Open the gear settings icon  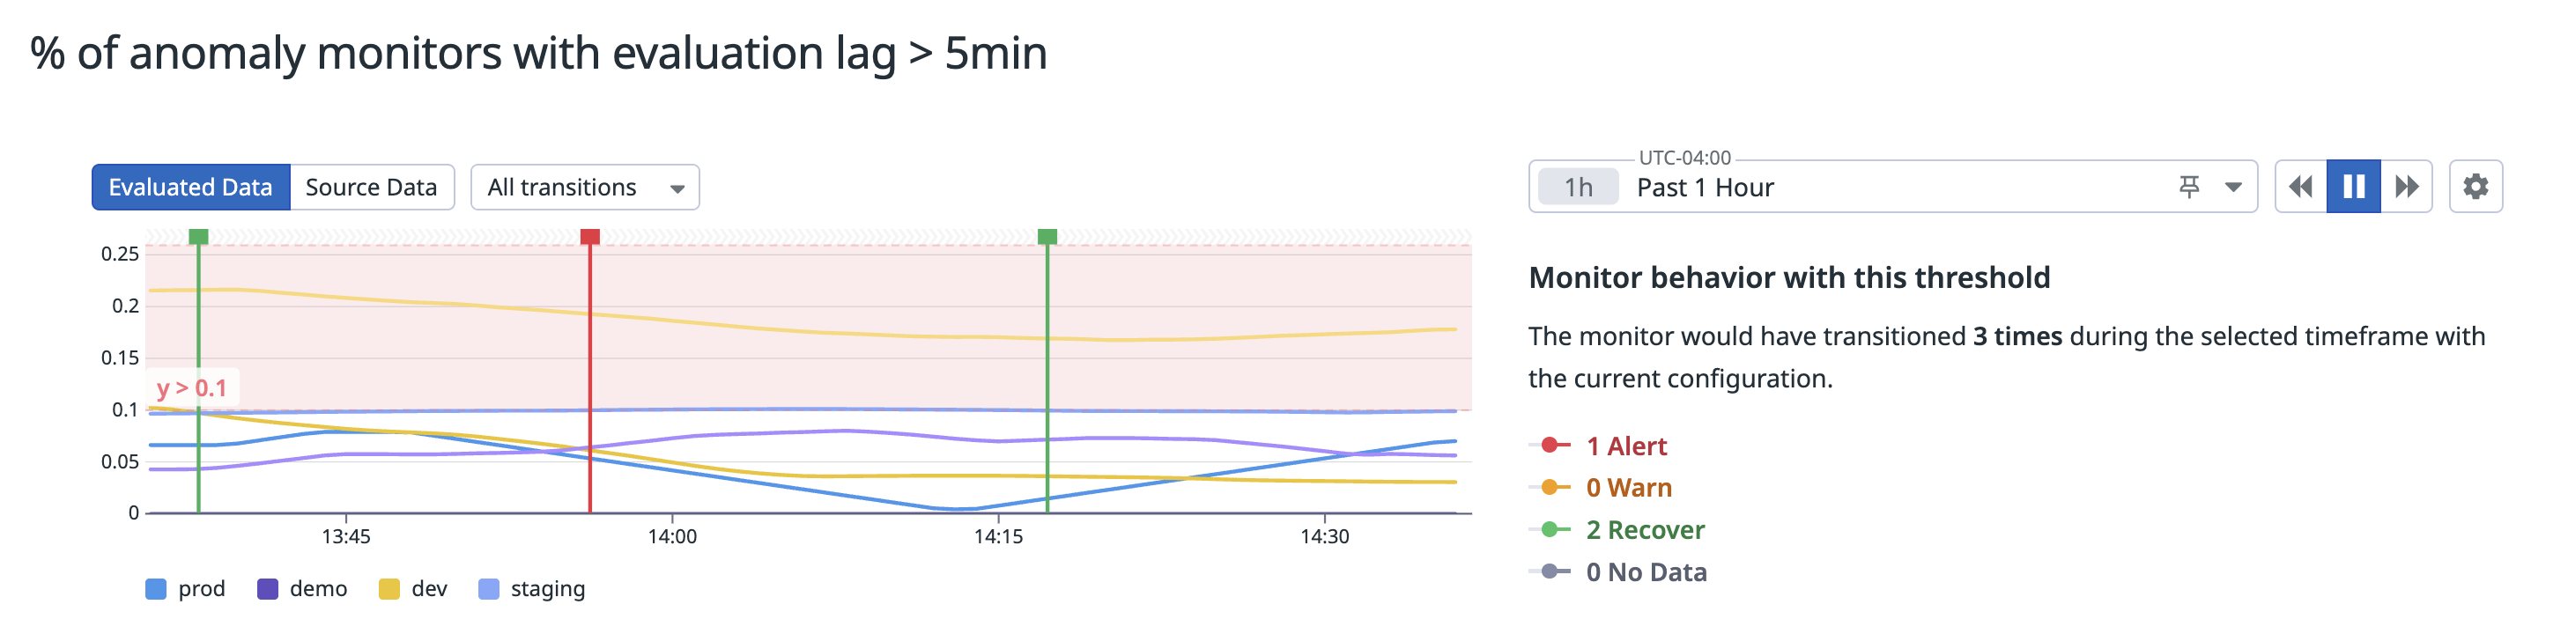pyautogui.click(x=2475, y=188)
